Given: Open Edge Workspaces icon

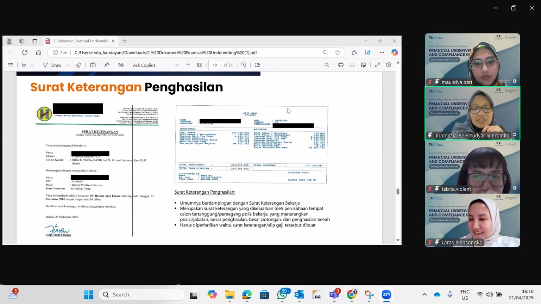Looking at the screenshot, I should pos(22,41).
